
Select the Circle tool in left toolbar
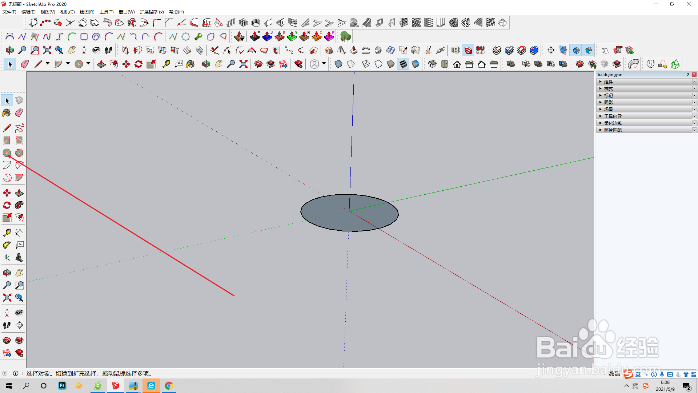click(x=7, y=153)
